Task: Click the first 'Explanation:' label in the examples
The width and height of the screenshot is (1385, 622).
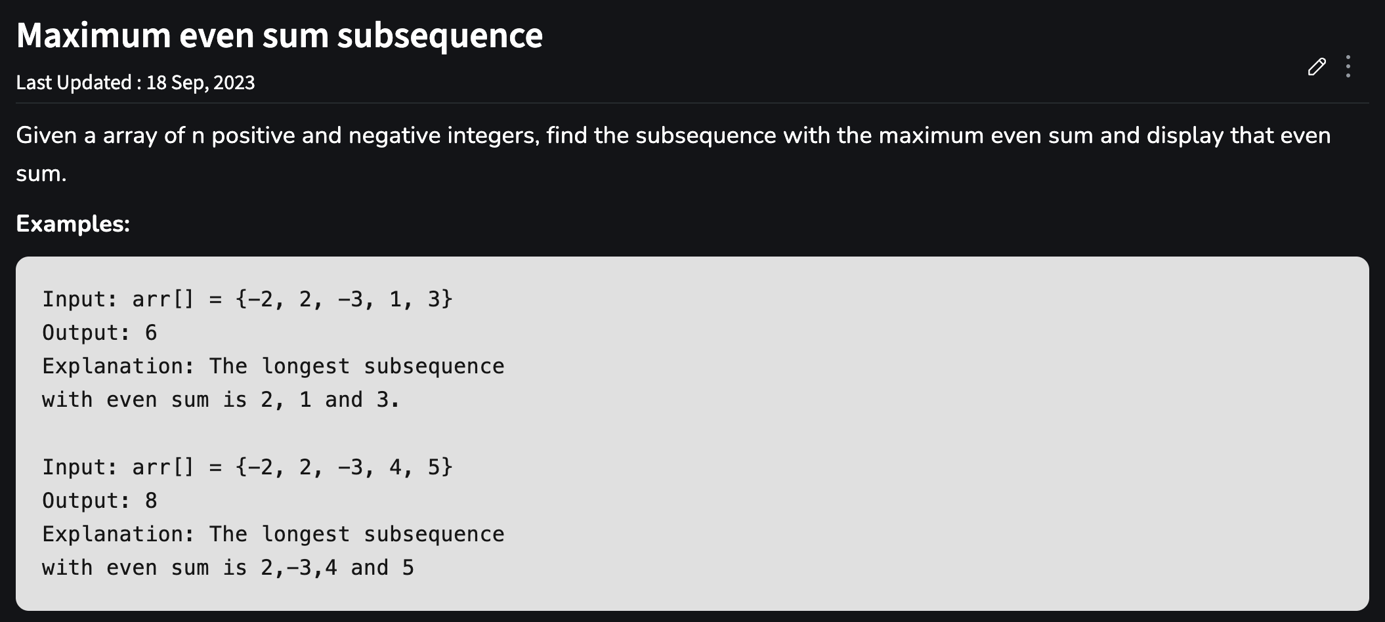Action: pos(118,366)
